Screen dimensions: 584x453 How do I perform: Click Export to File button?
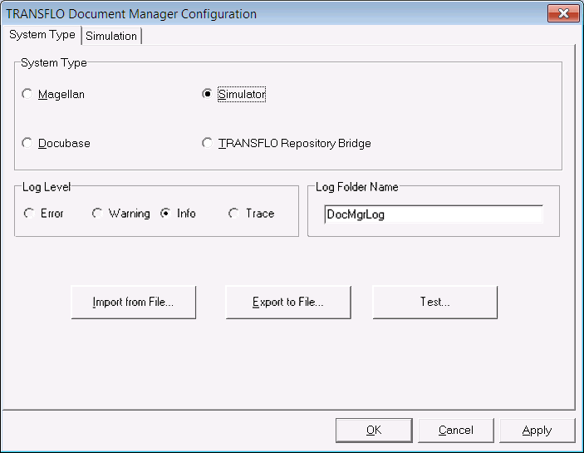click(288, 302)
